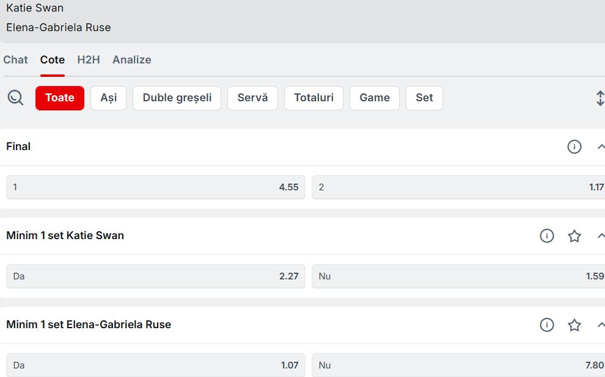
Task: Switch to the Chat tab
Action: click(16, 60)
